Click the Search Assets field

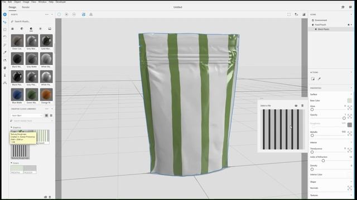(32, 21)
